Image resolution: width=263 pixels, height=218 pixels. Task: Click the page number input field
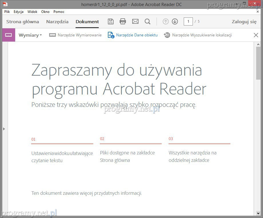pos(188,21)
